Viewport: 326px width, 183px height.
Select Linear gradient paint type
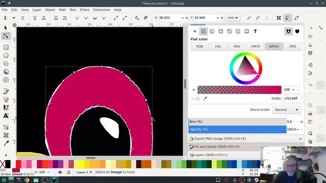coord(212,32)
